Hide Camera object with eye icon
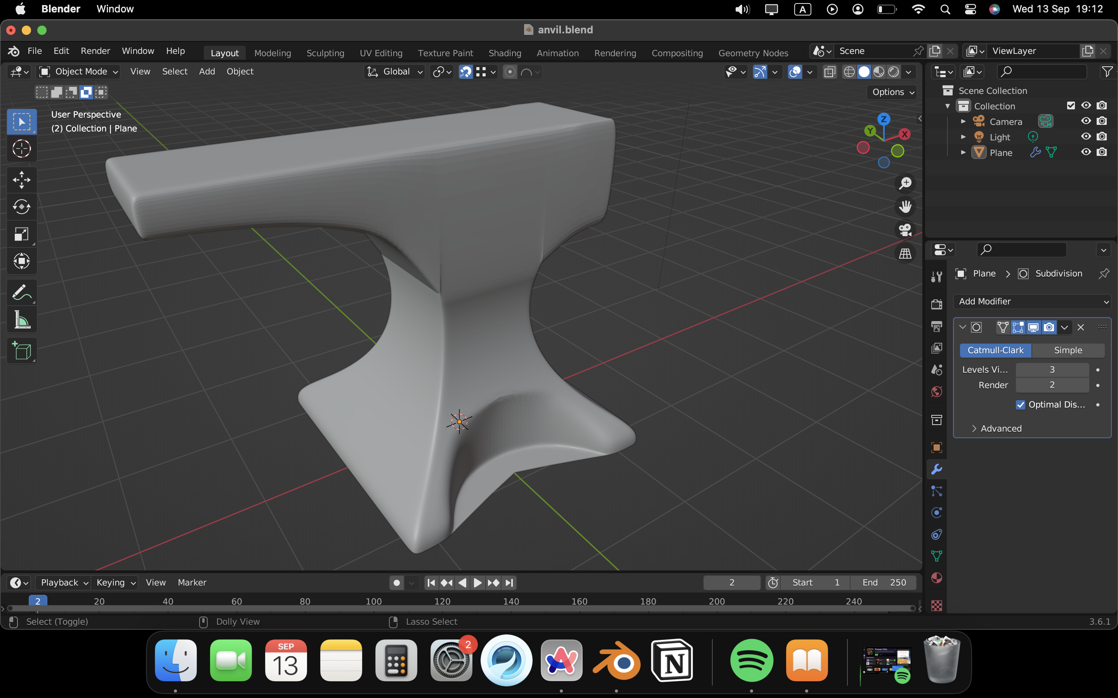Viewport: 1118px width, 698px height. point(1086,121)
